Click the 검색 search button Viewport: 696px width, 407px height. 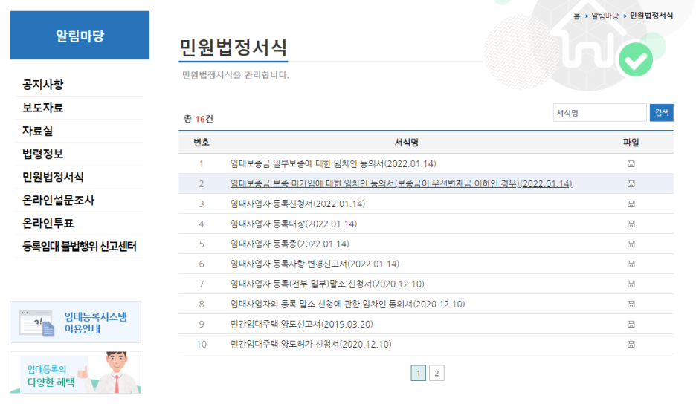pyautogui.click(x=661, y=113)
